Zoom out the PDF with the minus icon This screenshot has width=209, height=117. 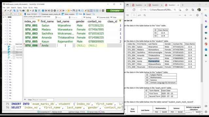click(x=180, y=15)
